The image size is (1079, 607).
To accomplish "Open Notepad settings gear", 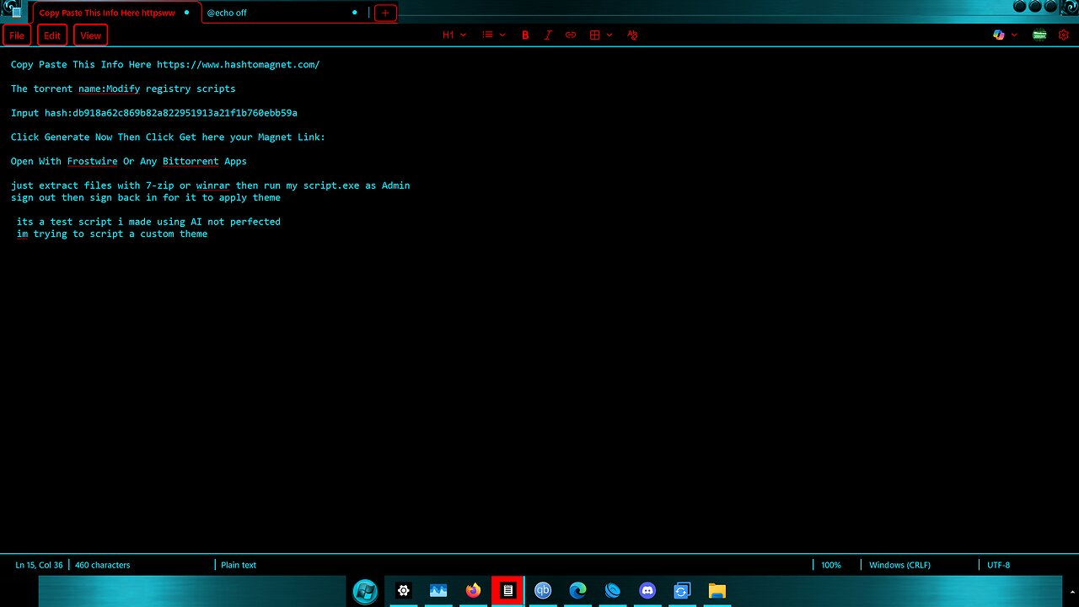I will [x=1064, y=35].
